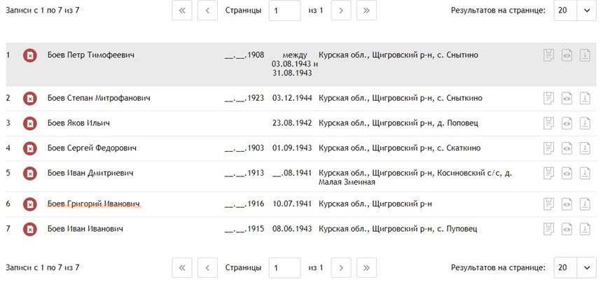Open top results-per-page value box showing 20
This screenshot has height=282, width=603.
point(565,10)
